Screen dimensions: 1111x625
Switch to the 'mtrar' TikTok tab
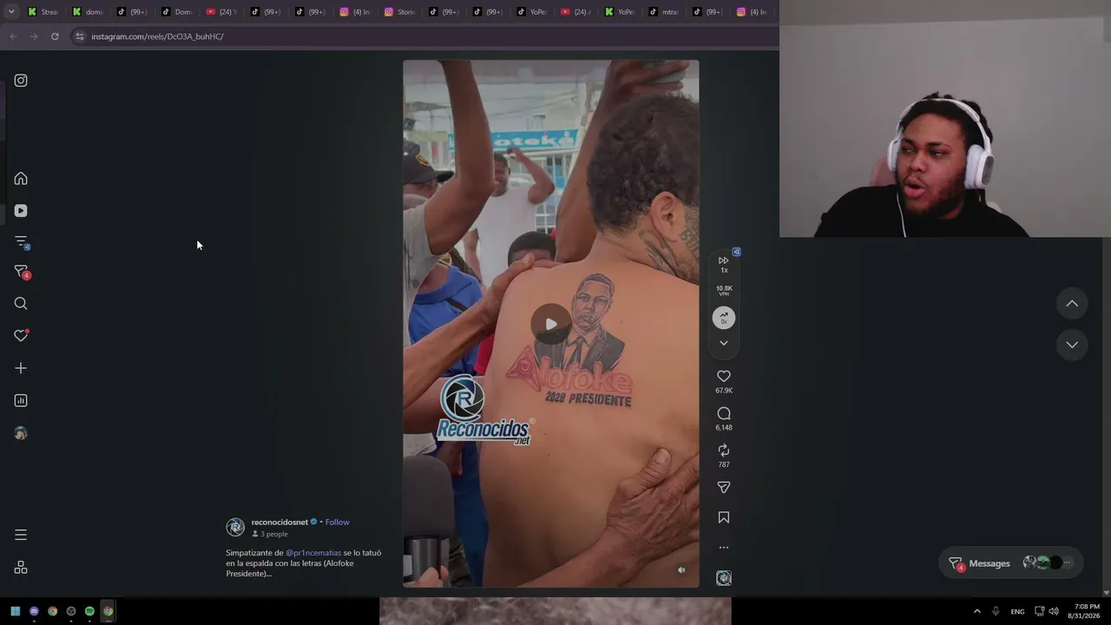665,12
